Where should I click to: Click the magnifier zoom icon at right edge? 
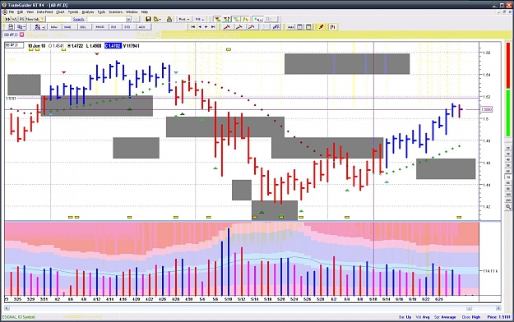tap(508, 207)
